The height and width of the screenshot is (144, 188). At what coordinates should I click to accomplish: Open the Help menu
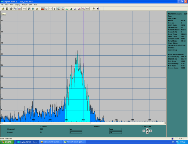[35, 5]
